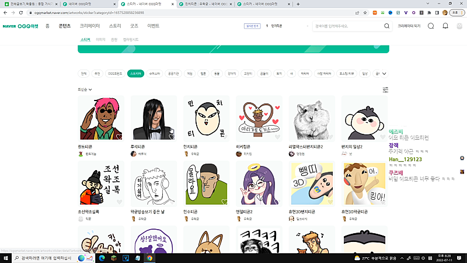This screenshot has height=263, width=467.
Task: Like the 펀치의 일상2 sticker heart
Action: [382, 137]
